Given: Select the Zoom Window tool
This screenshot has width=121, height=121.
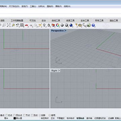Looking at the screenshot, I should pos(4,25).
